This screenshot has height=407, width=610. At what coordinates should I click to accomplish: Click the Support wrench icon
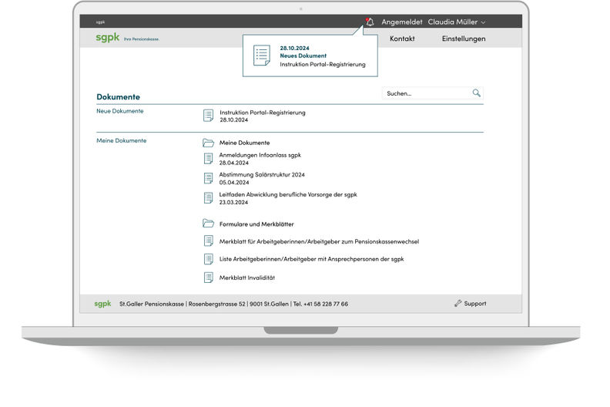coord(458,304)
